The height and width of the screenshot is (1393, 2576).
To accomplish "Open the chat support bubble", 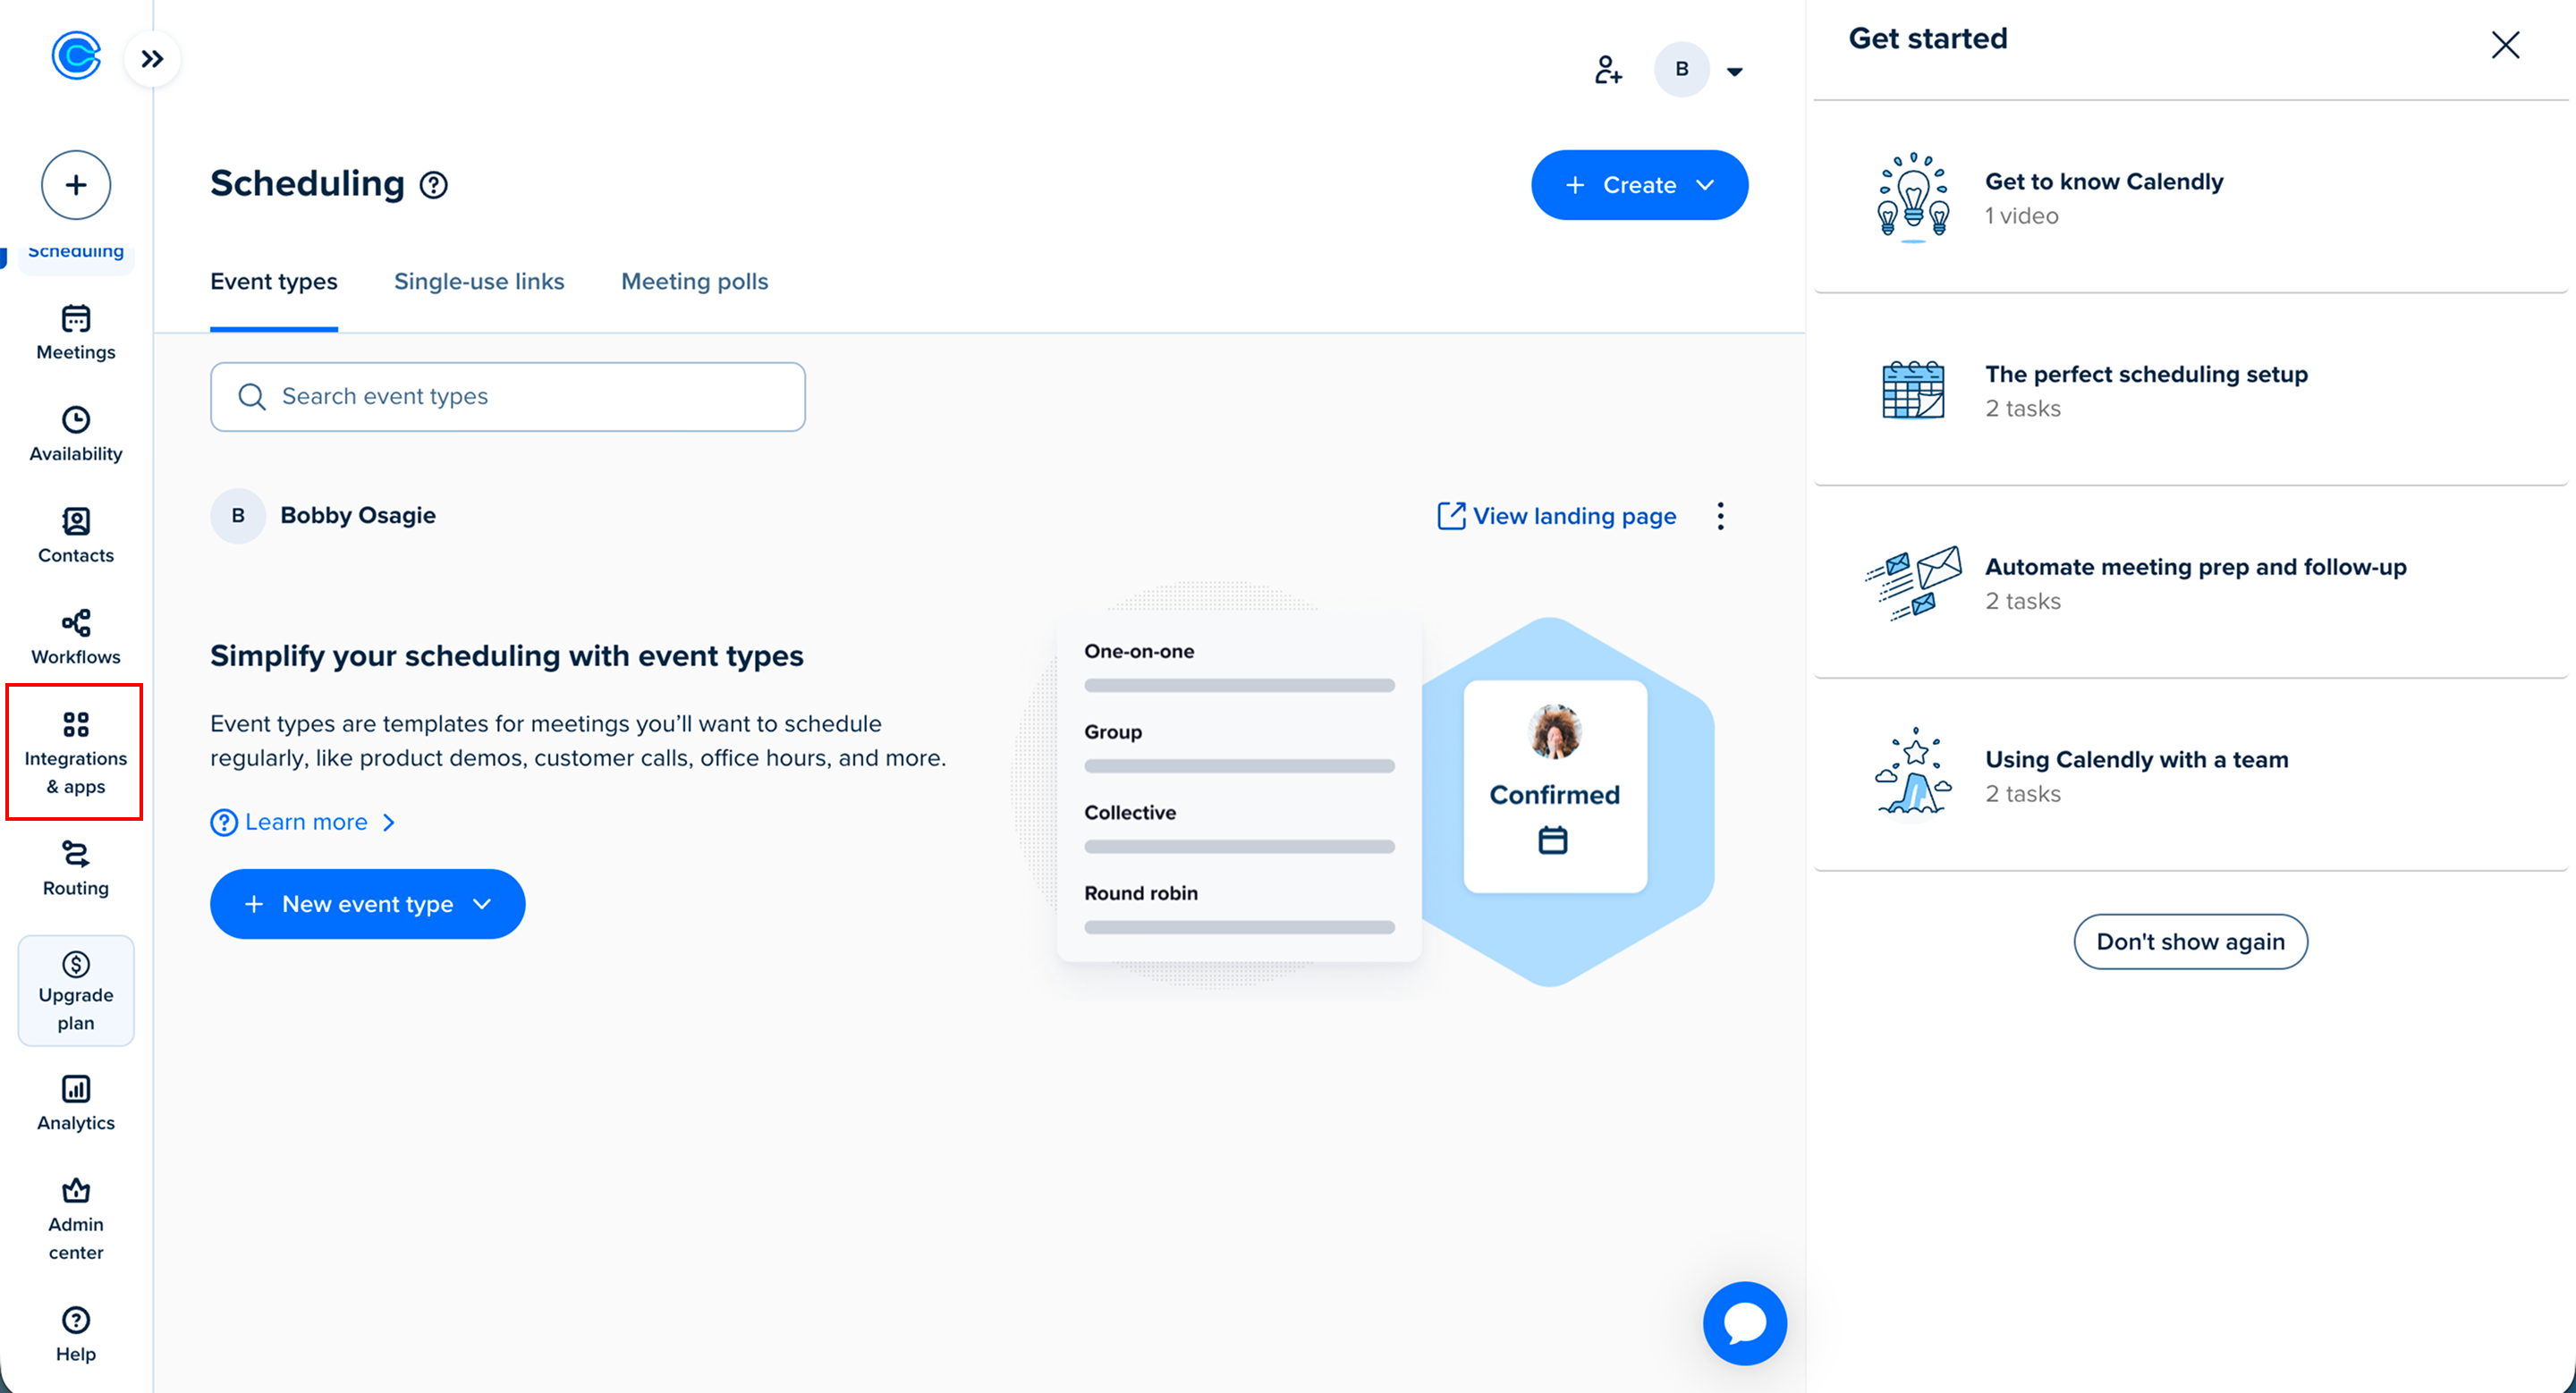I will (1744, 1323).
